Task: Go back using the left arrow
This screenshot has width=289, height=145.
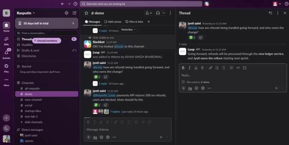Action: [63, 4]
